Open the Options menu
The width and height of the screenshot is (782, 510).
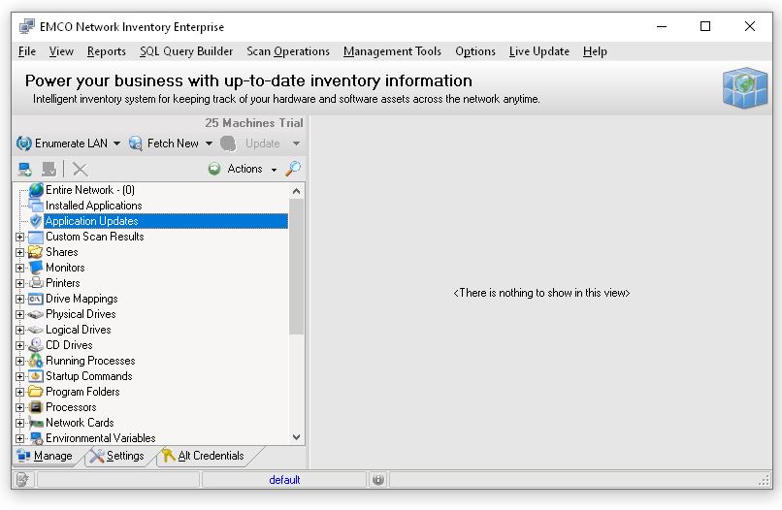[x=475, y=51]
